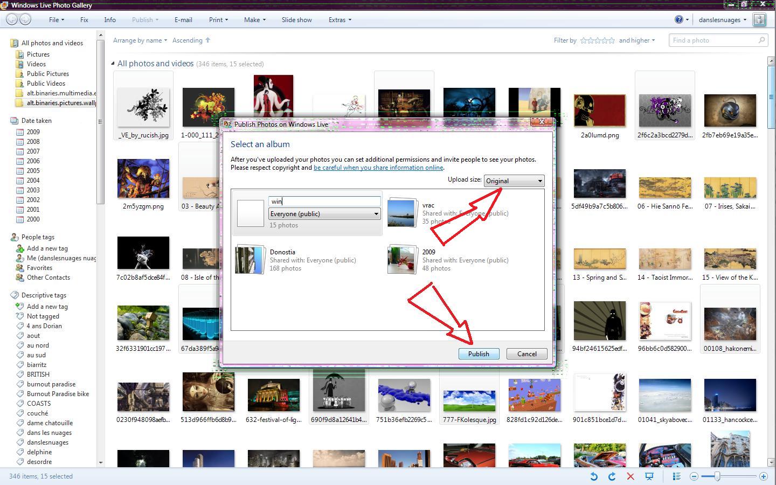Open the Fix pane
The width and height of the screenshot is (776, 485).
pos(84,20)
